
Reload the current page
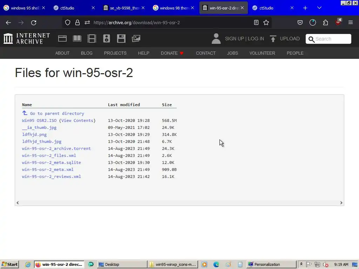point(34,23)
